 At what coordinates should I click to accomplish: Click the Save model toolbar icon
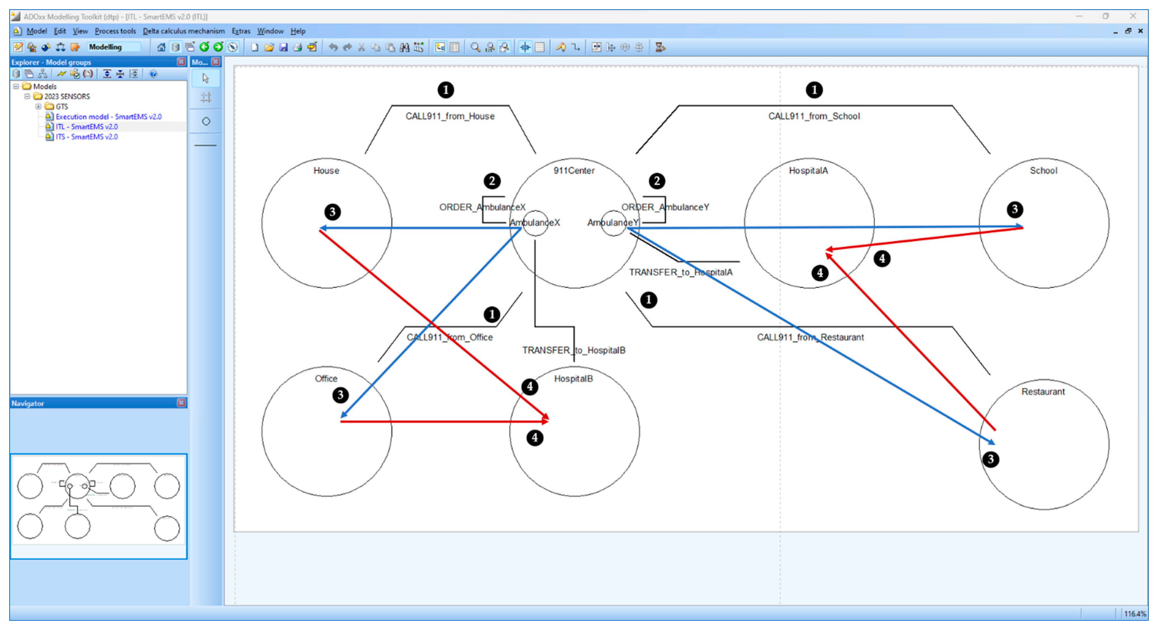[x=283, y=47]
